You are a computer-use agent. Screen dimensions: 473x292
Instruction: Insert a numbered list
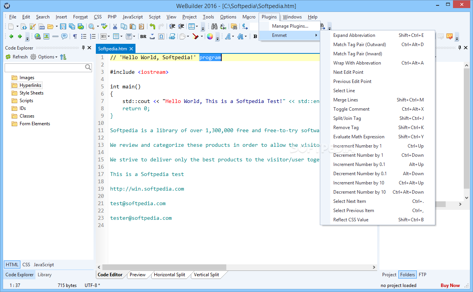tap(92, 36)
